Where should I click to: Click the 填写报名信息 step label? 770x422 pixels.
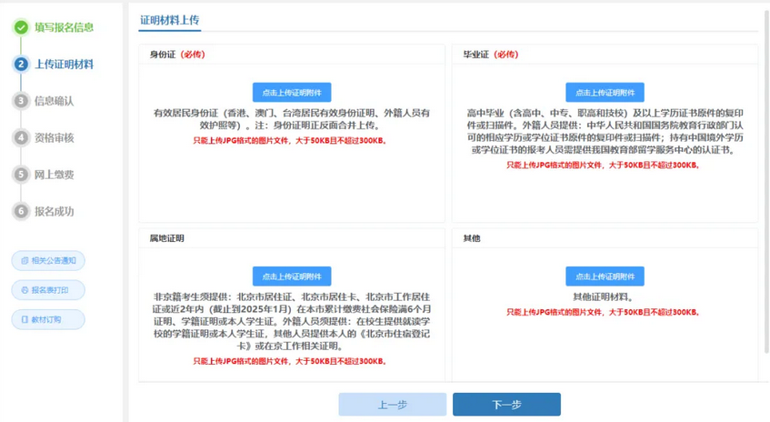coord(64,27)
